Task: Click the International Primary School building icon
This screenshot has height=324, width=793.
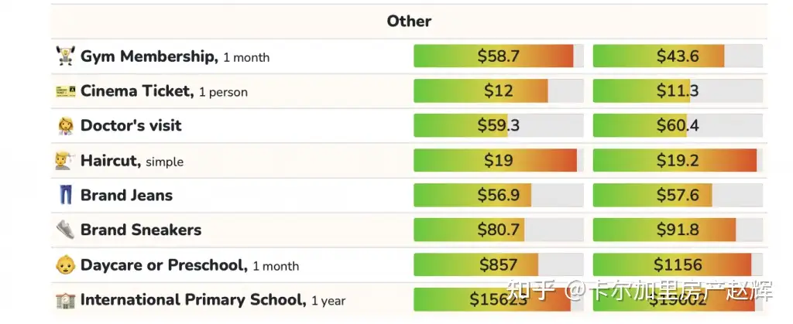Action: [x=65, y=300]
